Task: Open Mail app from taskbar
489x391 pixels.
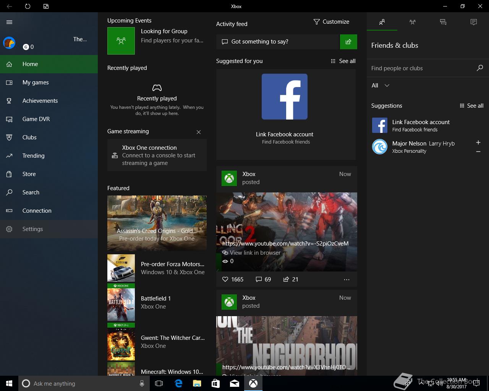Action: [234, 383]
